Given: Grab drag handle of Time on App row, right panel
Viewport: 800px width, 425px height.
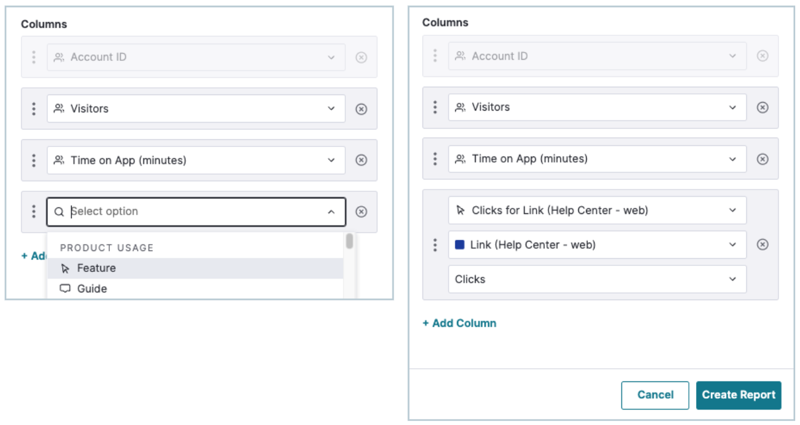Looking at the screenshot, I should 435,159.
